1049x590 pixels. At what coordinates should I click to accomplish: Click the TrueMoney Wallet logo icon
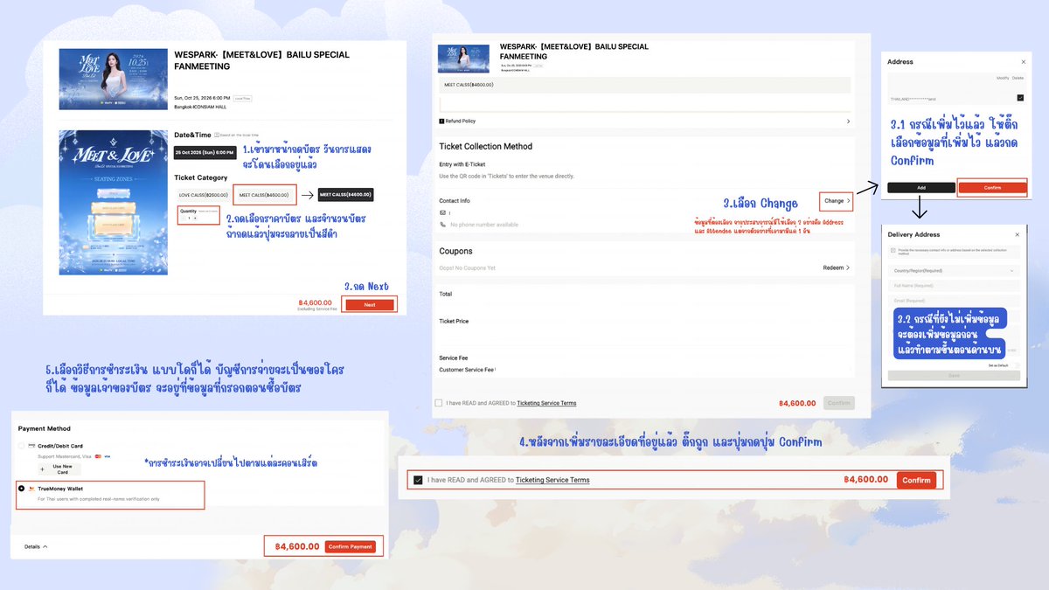click(x=31, y=489)
